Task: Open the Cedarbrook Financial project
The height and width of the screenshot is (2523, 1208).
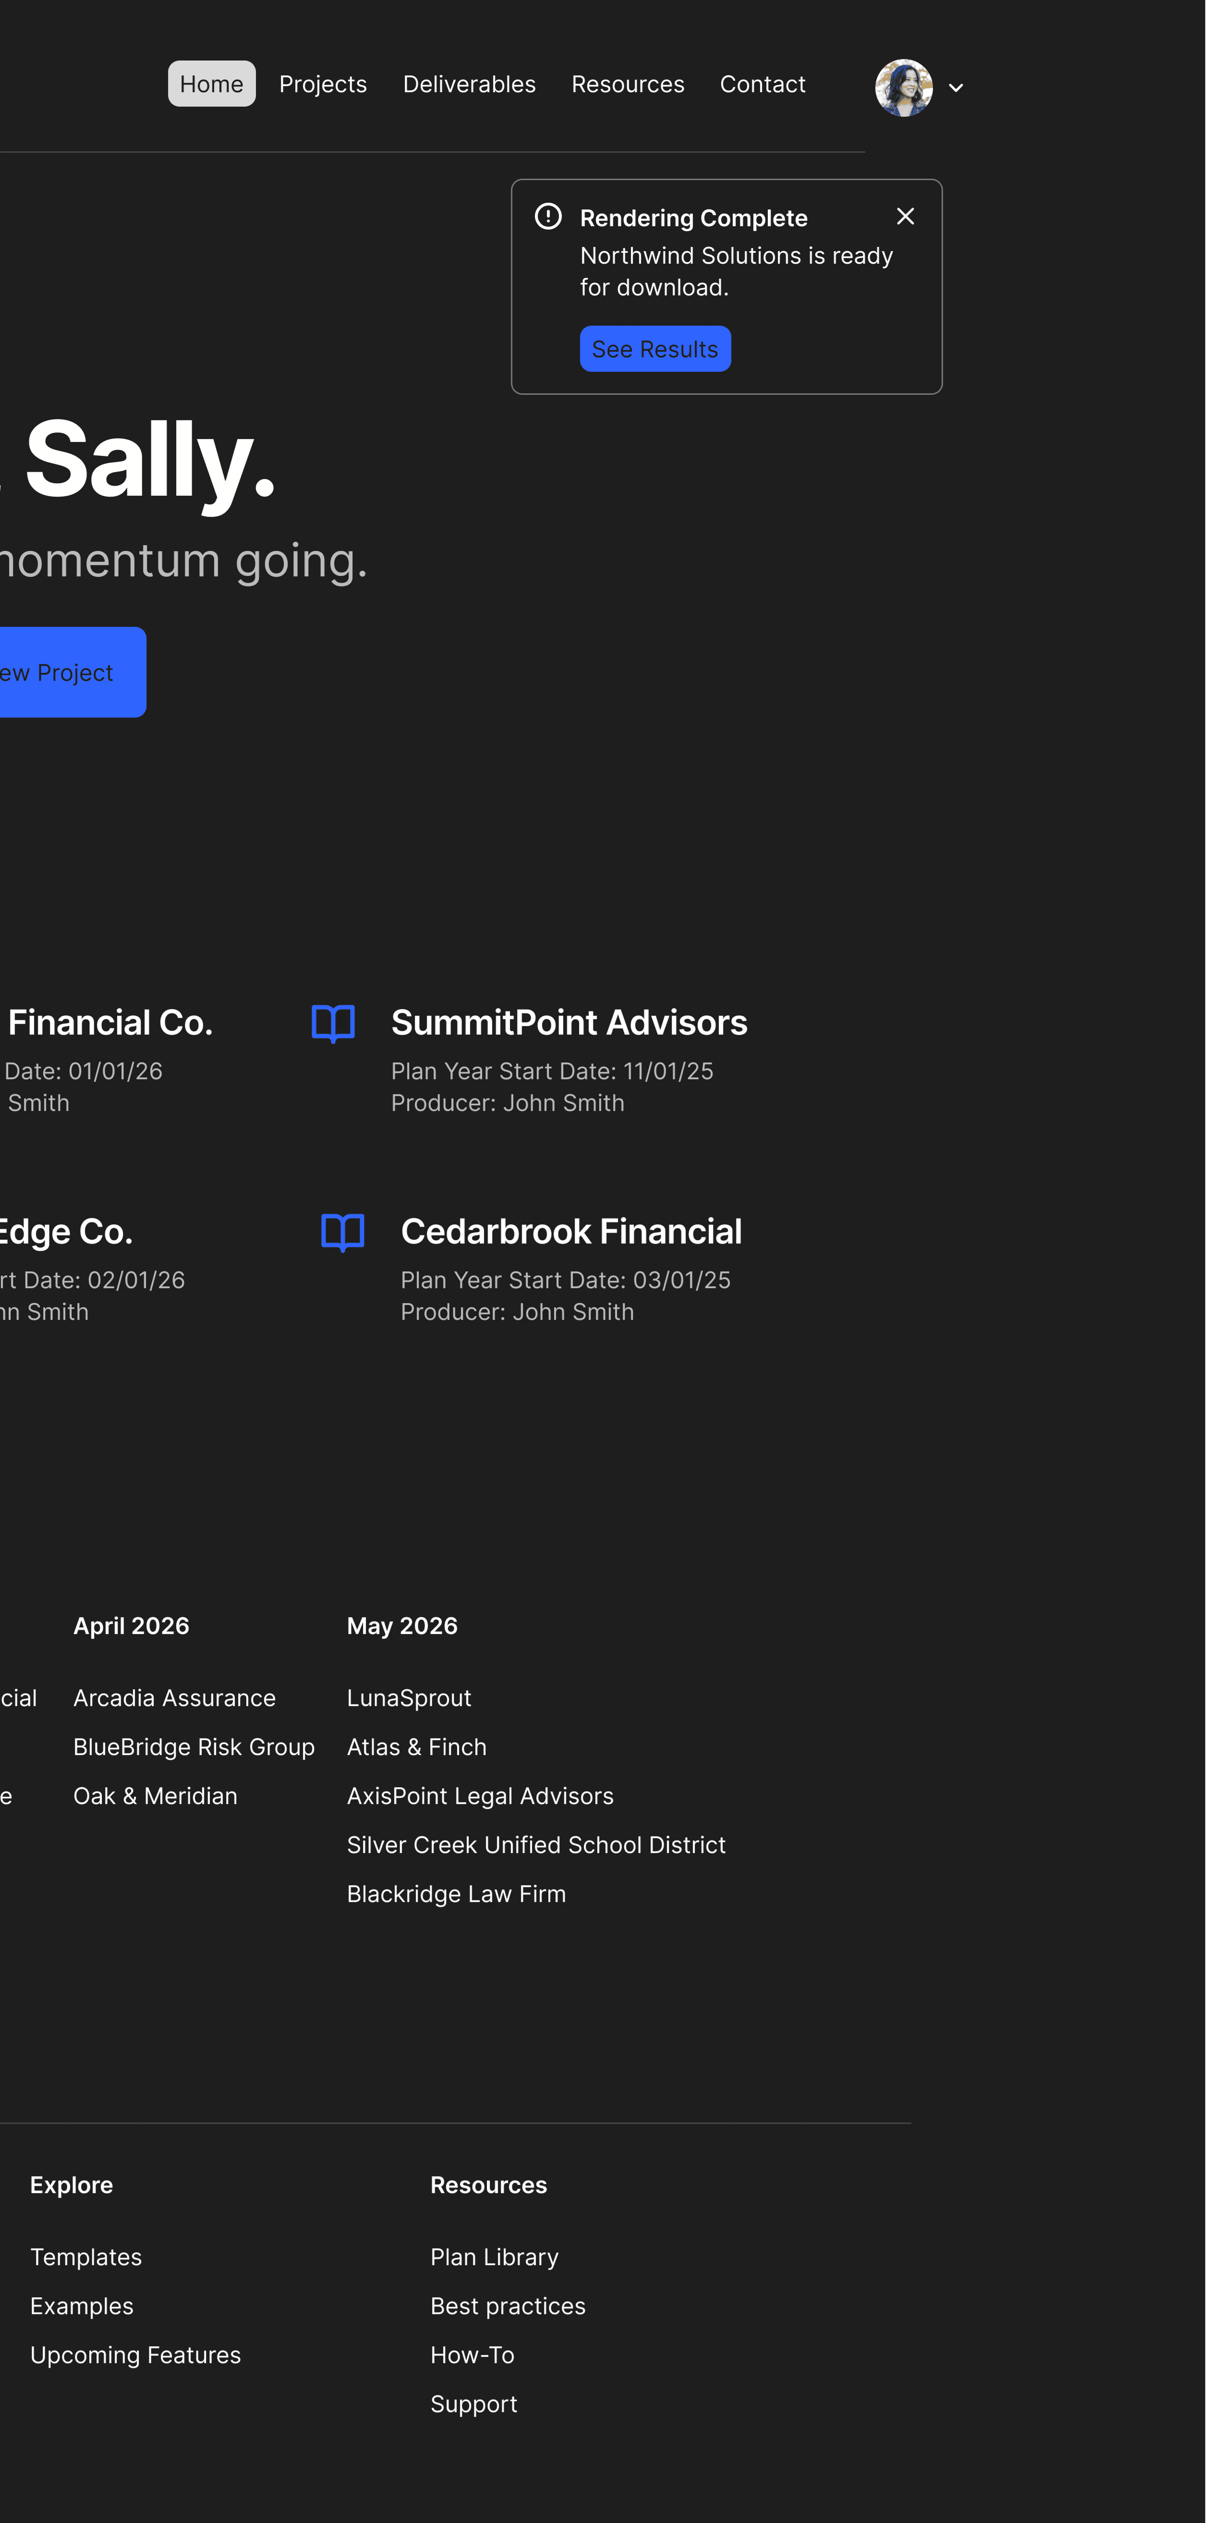Action: click(571, 1231)
